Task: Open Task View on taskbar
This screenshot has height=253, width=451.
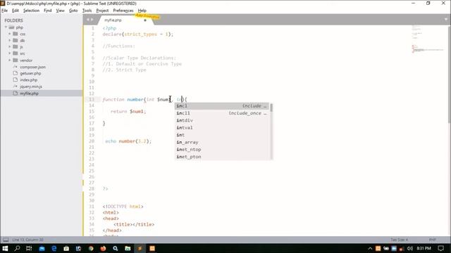Action: pos(29,248)
